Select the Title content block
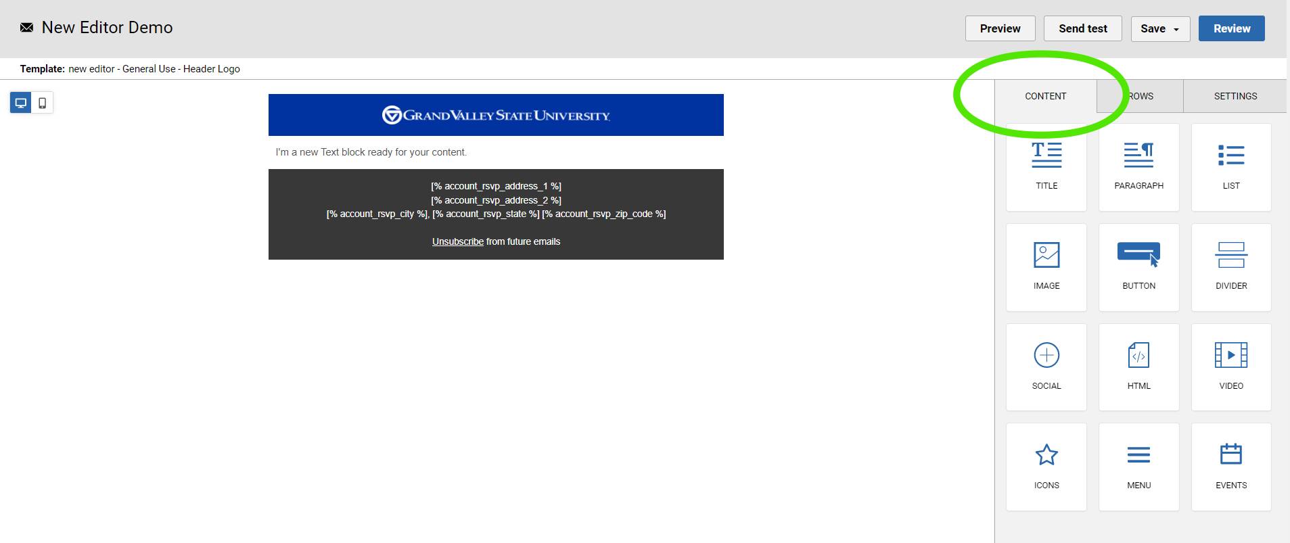 point(1046,166)
